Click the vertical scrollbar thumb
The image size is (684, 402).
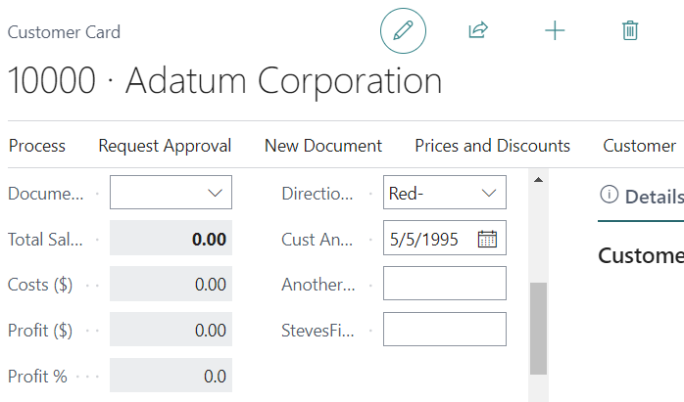(538, 328)
